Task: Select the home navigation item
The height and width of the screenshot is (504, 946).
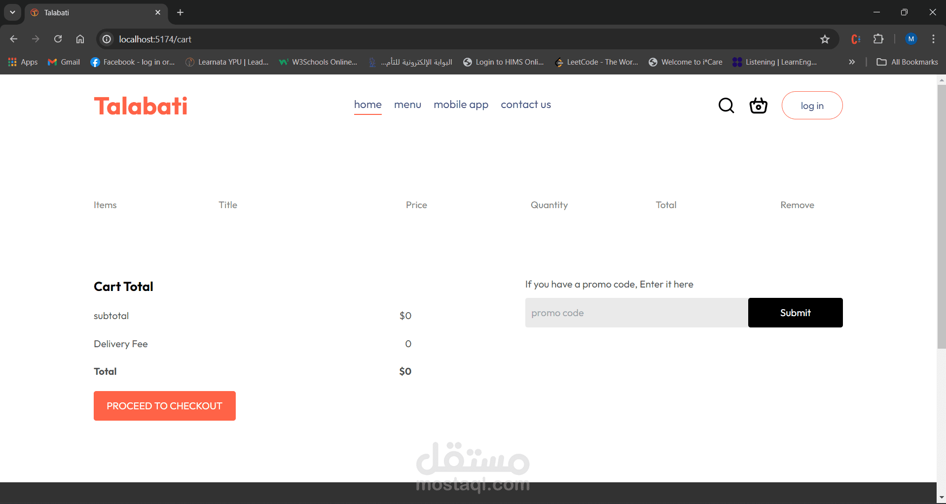Action: click(368, 105)
